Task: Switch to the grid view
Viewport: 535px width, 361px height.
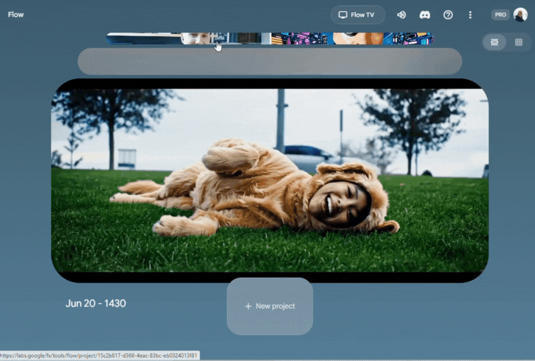Action: pyautogui.click(x=519, y=42)
